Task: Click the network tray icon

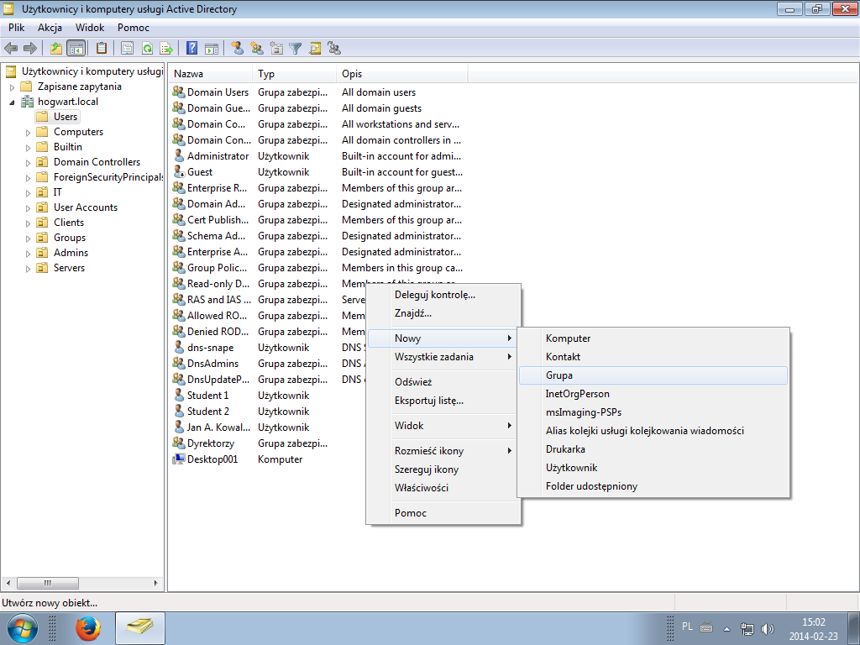Action: (747, 629)
